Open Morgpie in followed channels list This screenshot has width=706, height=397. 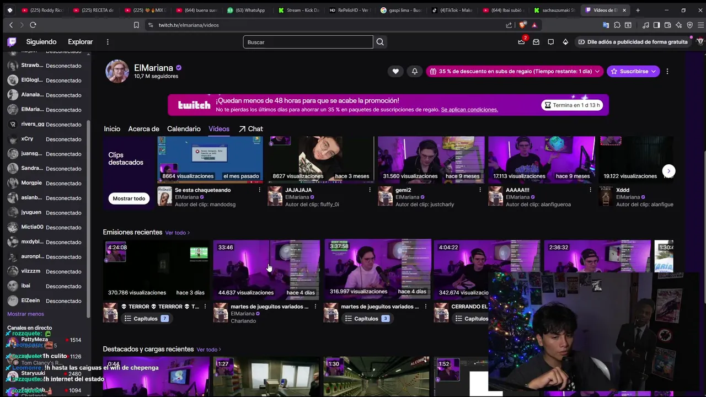tap(44, 183)
